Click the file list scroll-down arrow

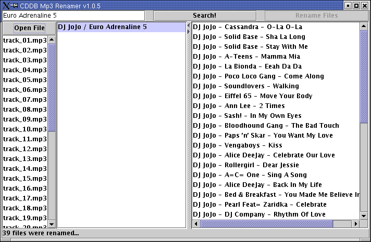point(52,224)
